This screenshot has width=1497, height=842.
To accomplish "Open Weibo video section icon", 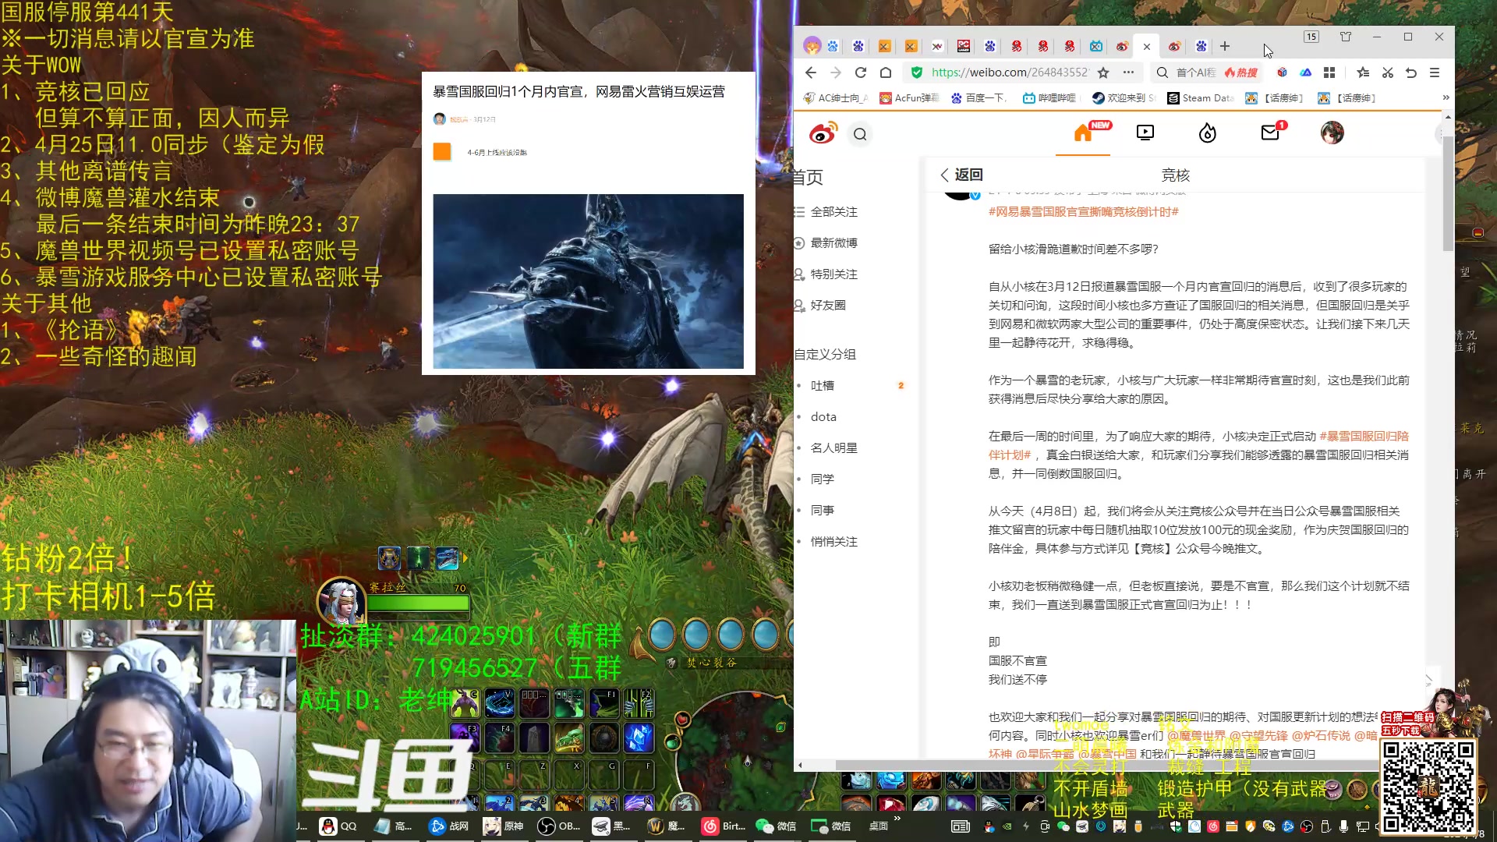I will tap(1145, 133).
